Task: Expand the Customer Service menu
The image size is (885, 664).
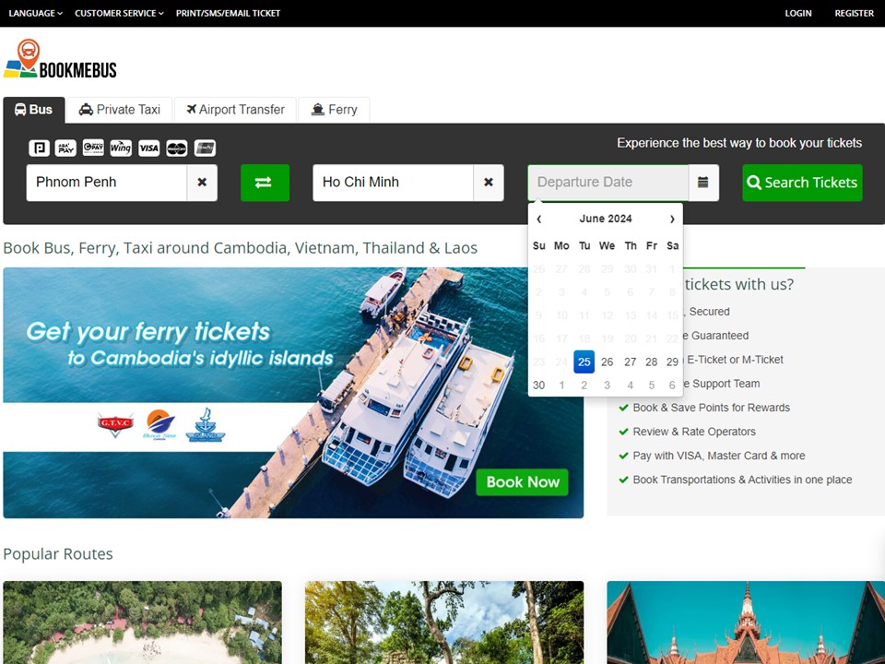Action: tap(119, 13)
